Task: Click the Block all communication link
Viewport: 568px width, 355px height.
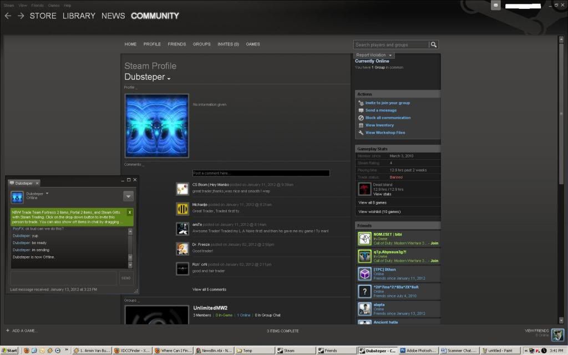Action: coord(388,118)
